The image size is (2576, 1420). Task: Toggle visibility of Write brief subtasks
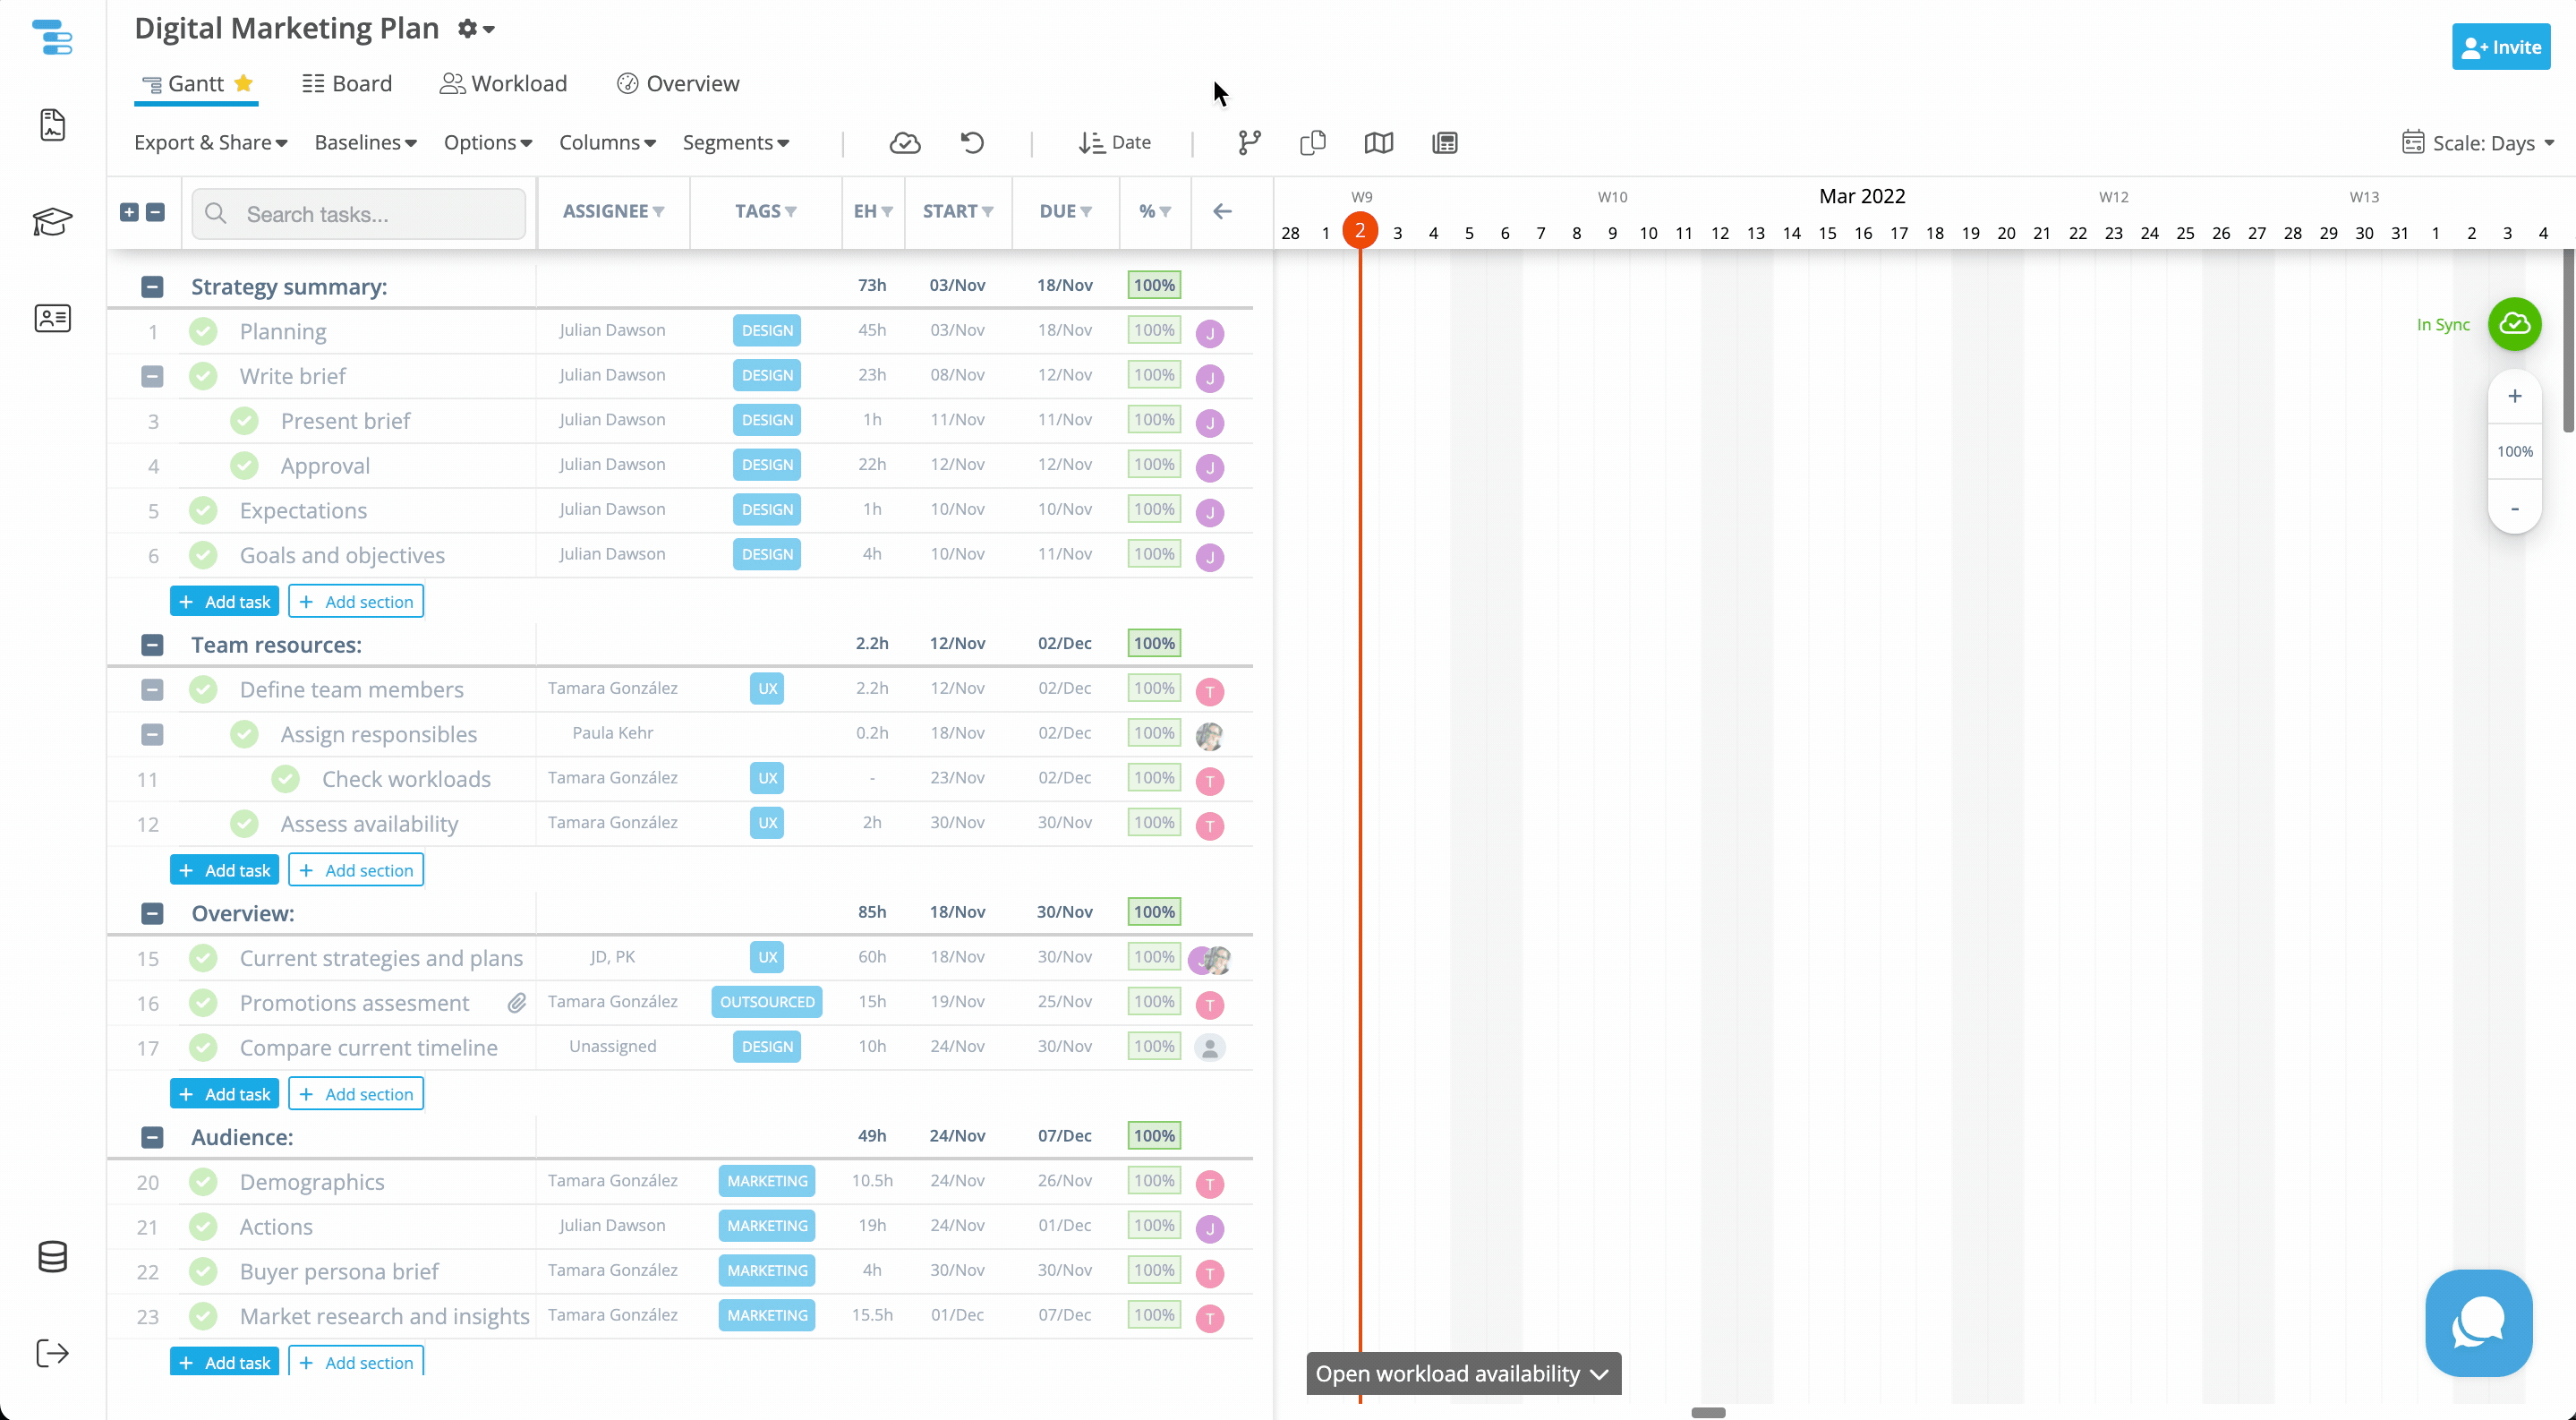pyautogui.click(x=152, y=376)
